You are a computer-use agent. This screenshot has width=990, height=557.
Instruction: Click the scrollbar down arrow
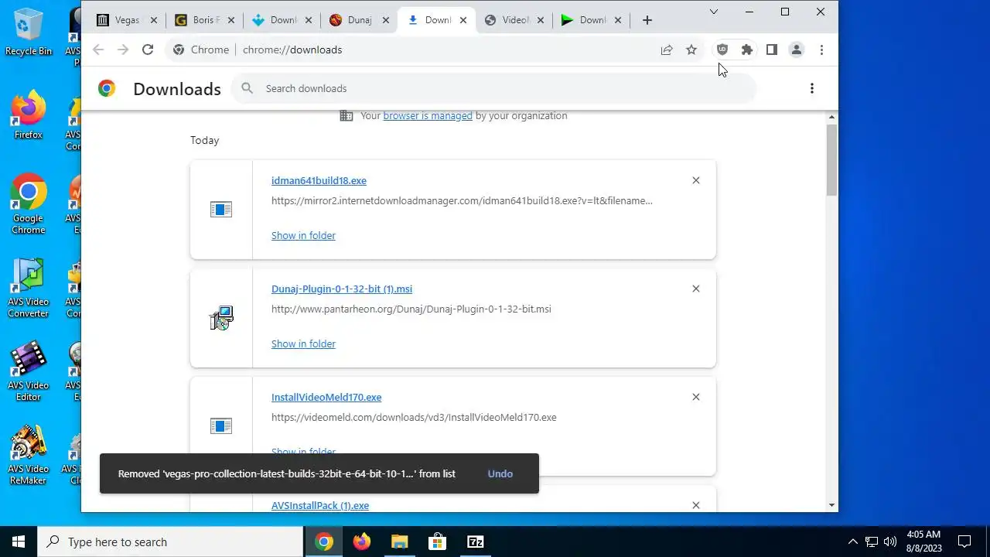click(x=831, y=505)
